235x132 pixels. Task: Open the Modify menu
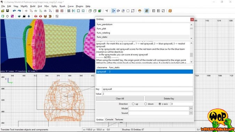(x=24, y=6)
